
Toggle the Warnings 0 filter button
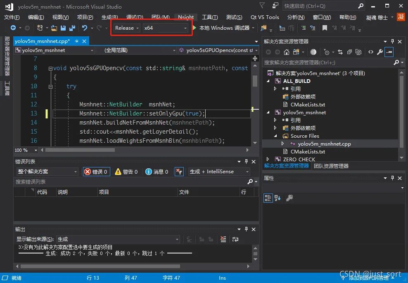126,172
